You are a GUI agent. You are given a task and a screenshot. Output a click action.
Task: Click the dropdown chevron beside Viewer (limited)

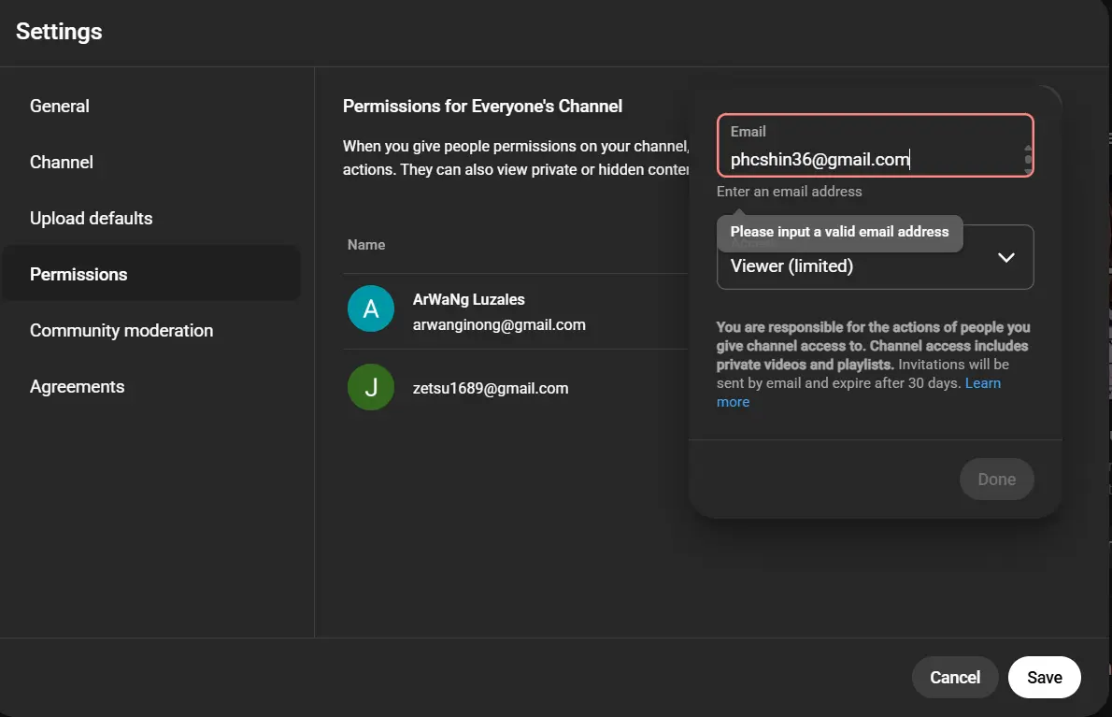pos(1005,257)
